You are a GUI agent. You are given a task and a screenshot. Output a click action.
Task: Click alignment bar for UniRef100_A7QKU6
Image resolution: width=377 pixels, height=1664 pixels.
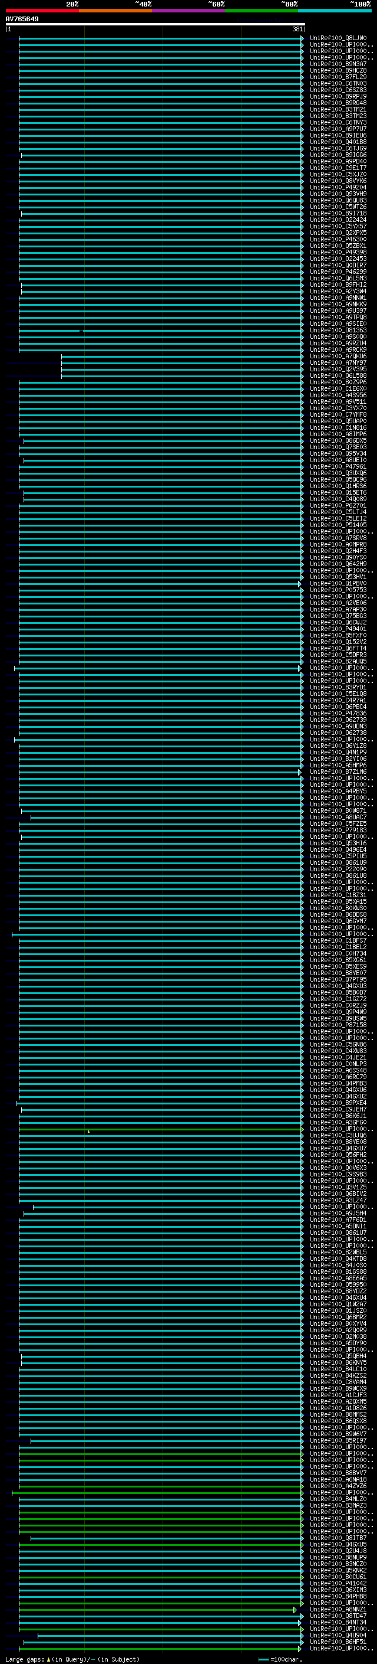click(183, 357)
